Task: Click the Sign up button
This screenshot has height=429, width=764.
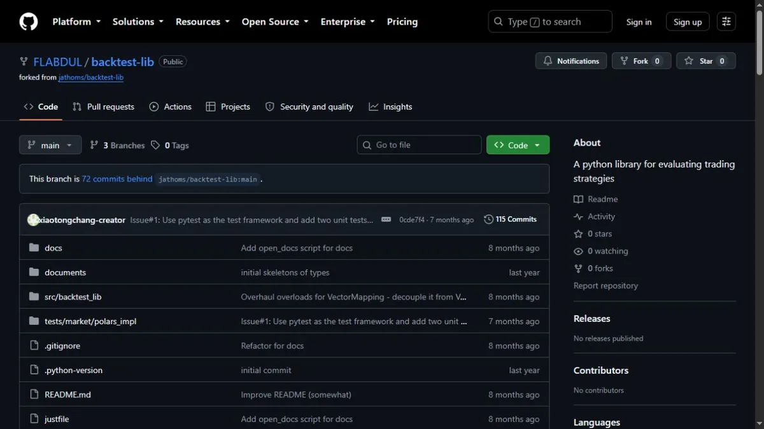Action: (688, 22)
